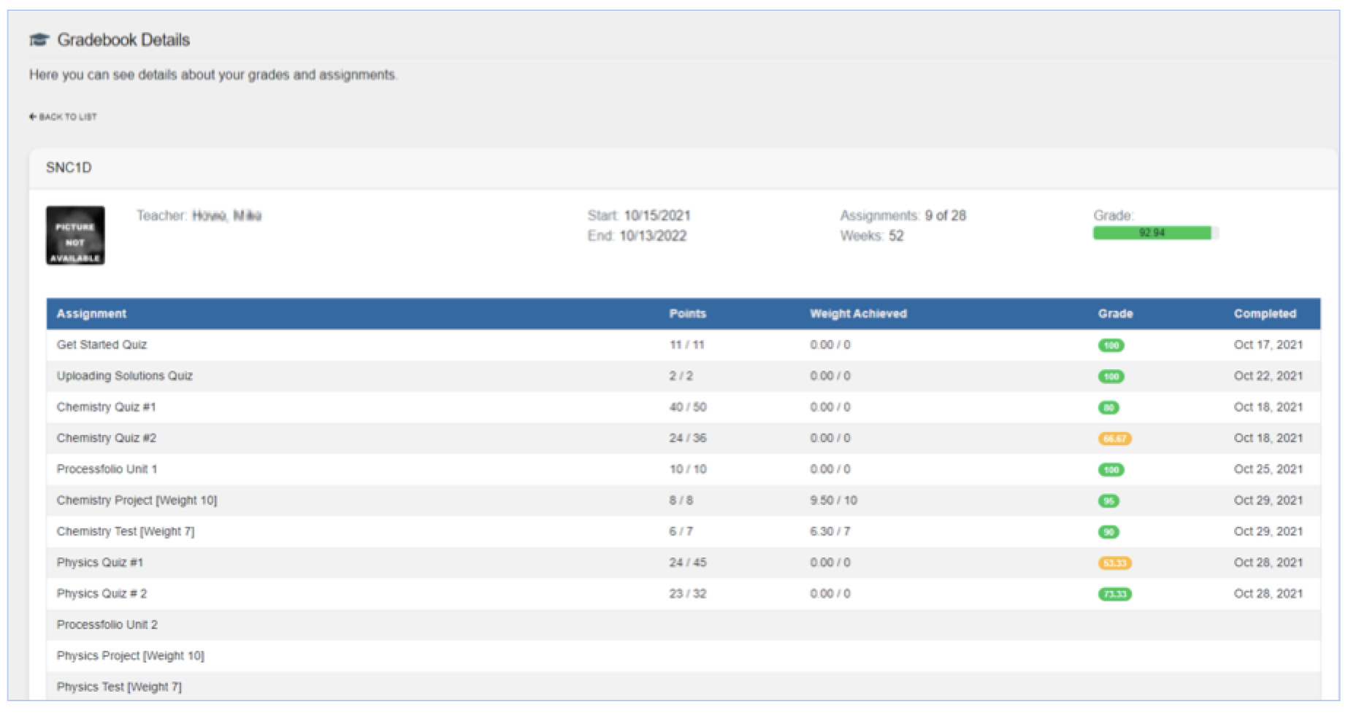Click the graduation cap Gradebook icon

(39, 40)
